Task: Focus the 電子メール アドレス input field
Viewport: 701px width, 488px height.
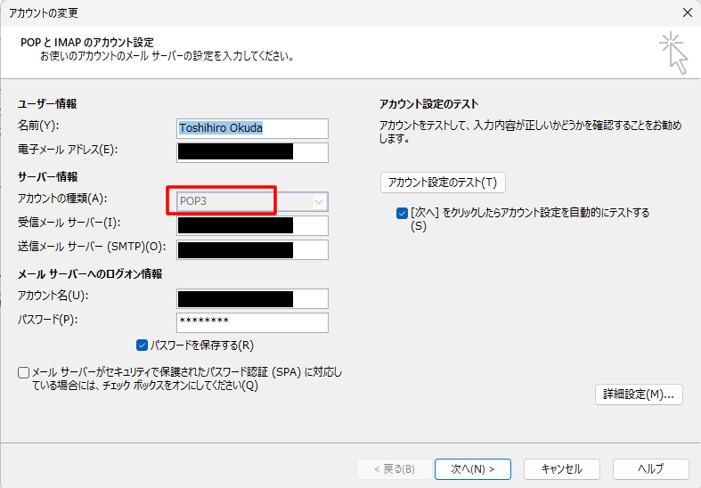Action: tap(253, 152)
